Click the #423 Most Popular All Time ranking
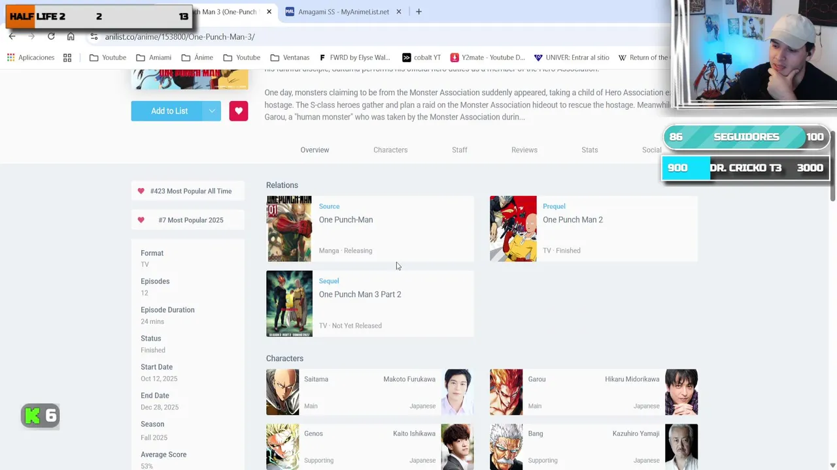The width and height of the screenshot is (837, 470). click(188, 191)
